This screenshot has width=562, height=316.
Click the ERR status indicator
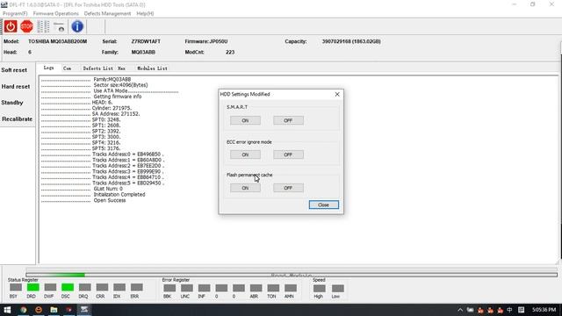click(x=137, y=287)
